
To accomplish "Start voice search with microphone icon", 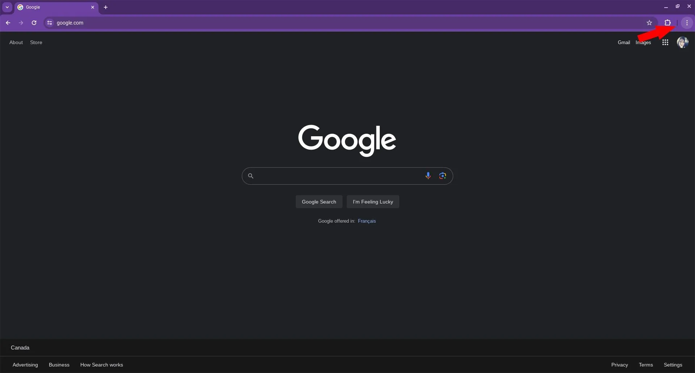I will pyautogui.click(x=428, y=176).
